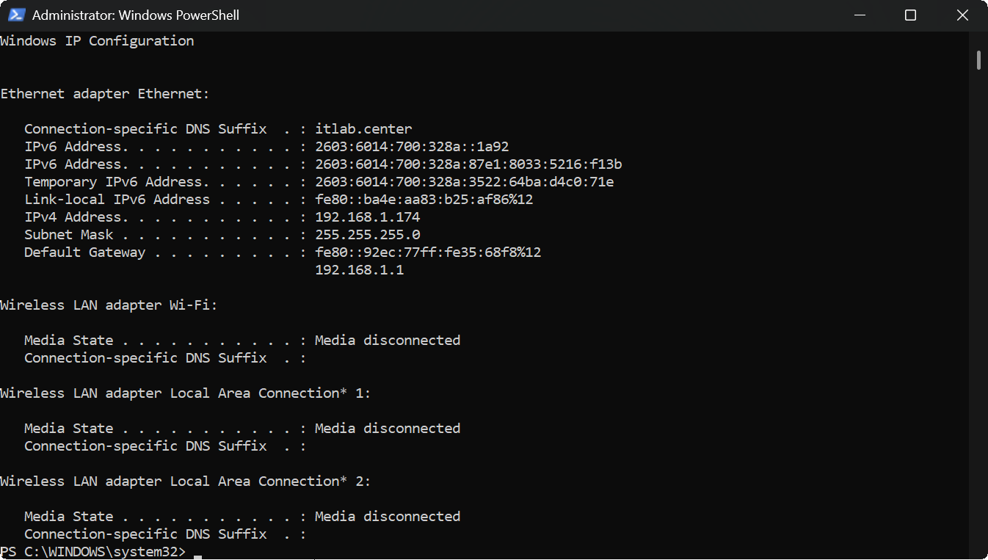This screenshot has height=560, width=988.
Task: Click the gateway address 192.168.1.1
Action: 360,270
